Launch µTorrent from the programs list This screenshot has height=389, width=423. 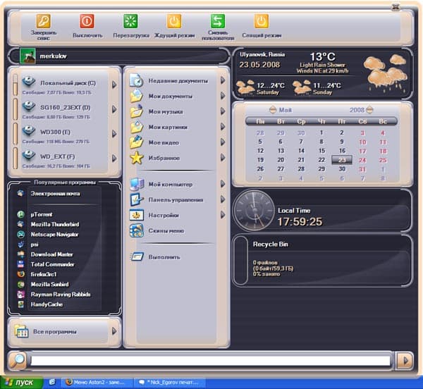click(x=42, y=214)
